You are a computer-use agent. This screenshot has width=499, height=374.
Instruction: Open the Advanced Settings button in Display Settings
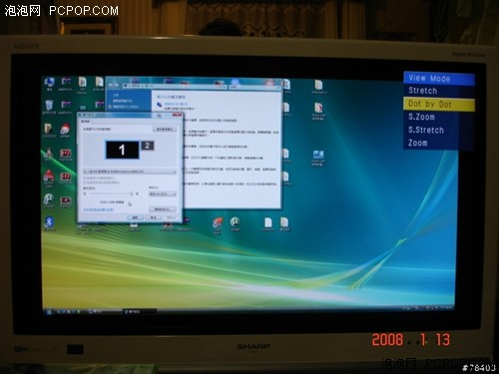click(163, 209)
